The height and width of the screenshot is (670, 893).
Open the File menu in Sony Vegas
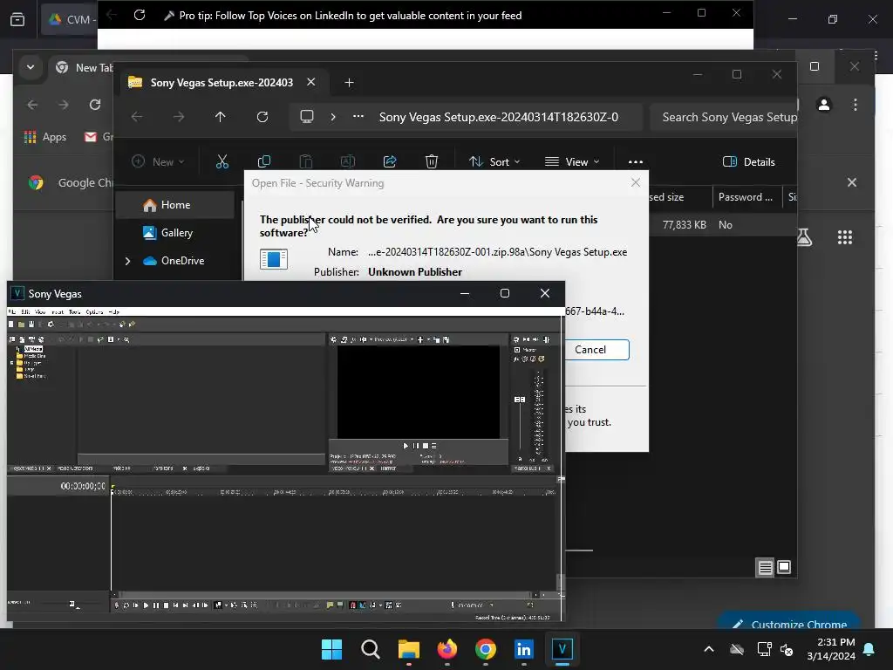[11, 312]
